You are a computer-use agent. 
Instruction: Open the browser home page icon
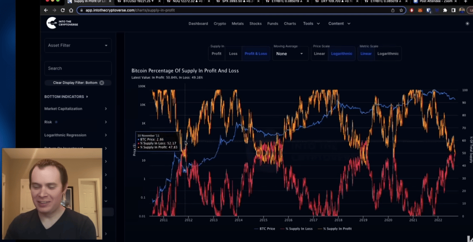tap(71, 10)
